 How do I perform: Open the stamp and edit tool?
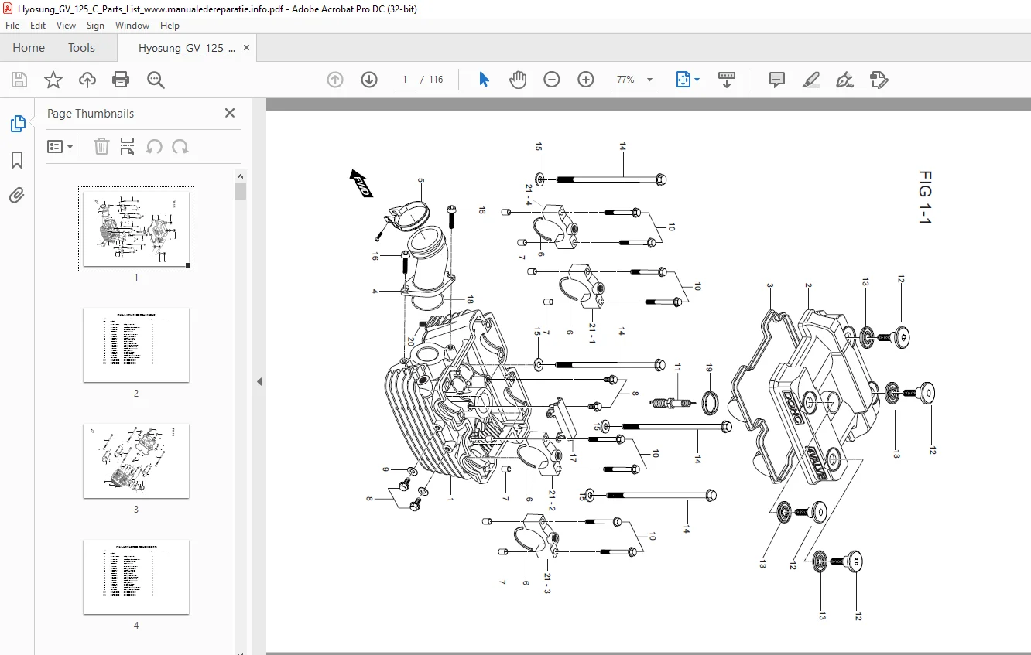879,80
